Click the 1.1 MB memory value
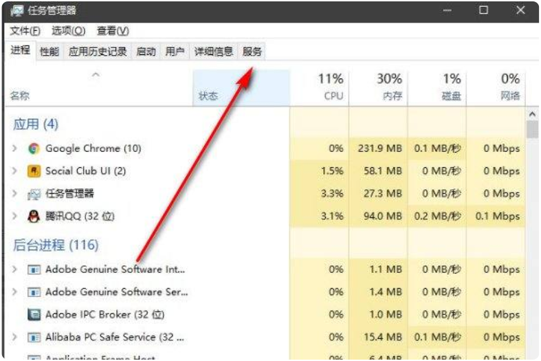Screen dimensions: 541x361 [386, 269]
